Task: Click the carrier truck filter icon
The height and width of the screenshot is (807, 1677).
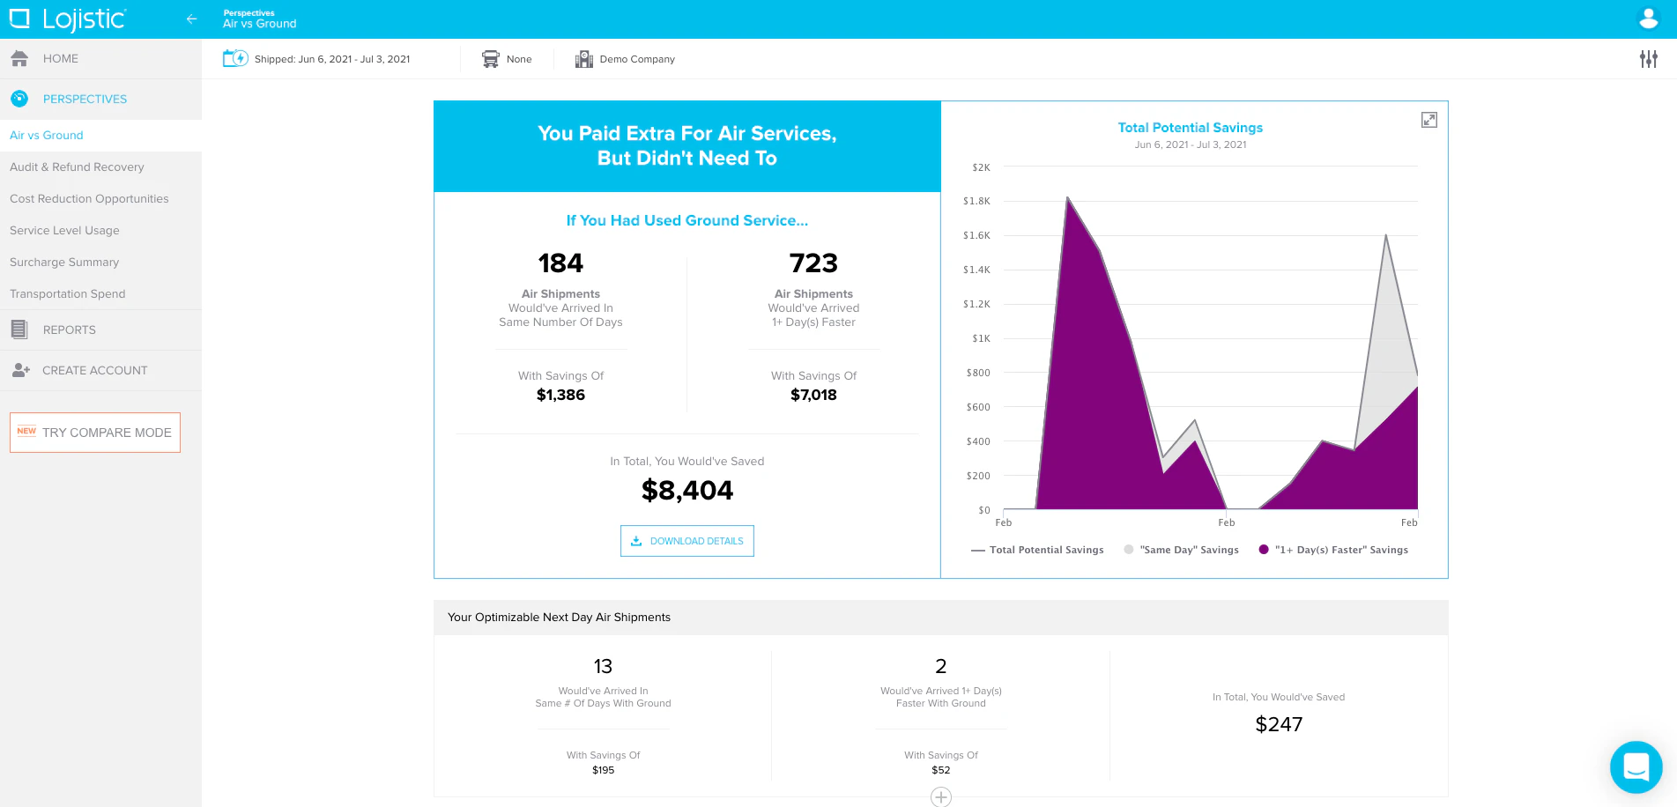Action: 491,59
